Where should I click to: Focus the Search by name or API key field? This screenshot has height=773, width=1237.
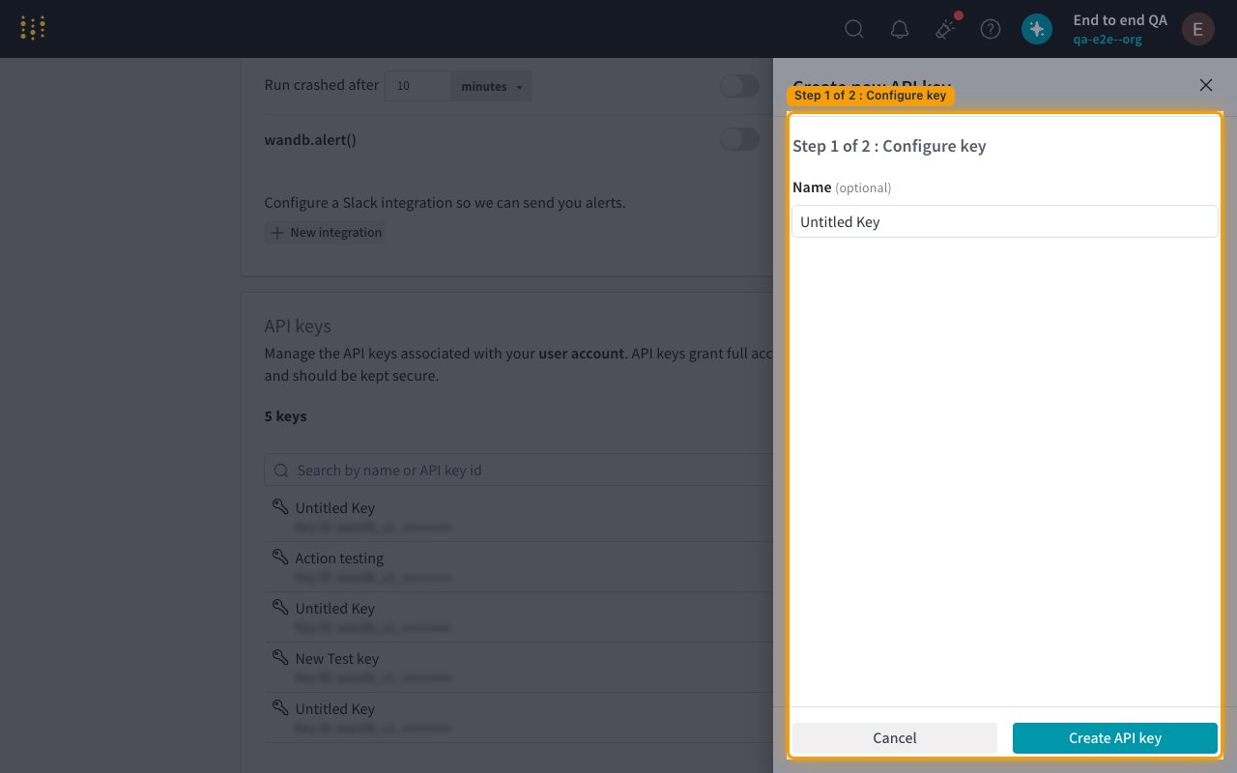click(519, 470)
